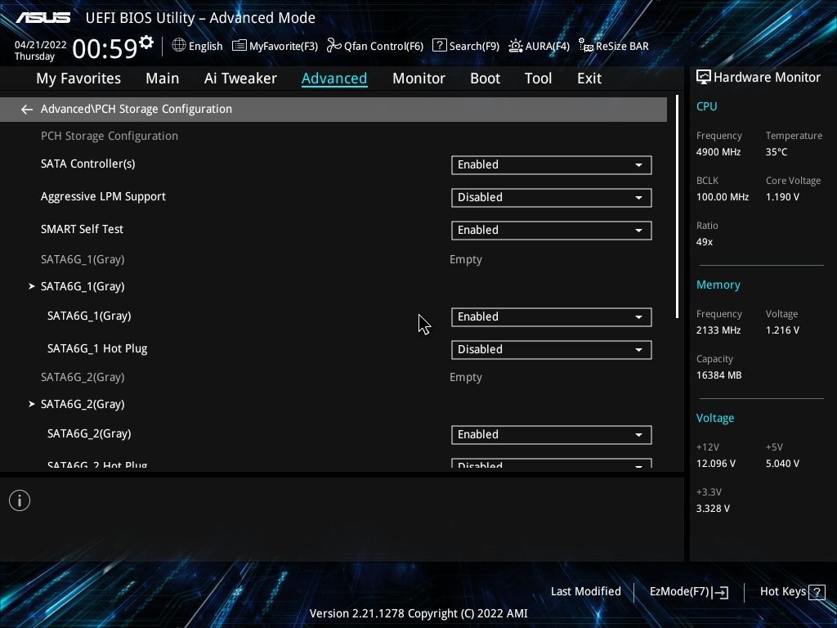Click the +12V value 12.096 V
837x628 pixels.
[x=716, y=464]
